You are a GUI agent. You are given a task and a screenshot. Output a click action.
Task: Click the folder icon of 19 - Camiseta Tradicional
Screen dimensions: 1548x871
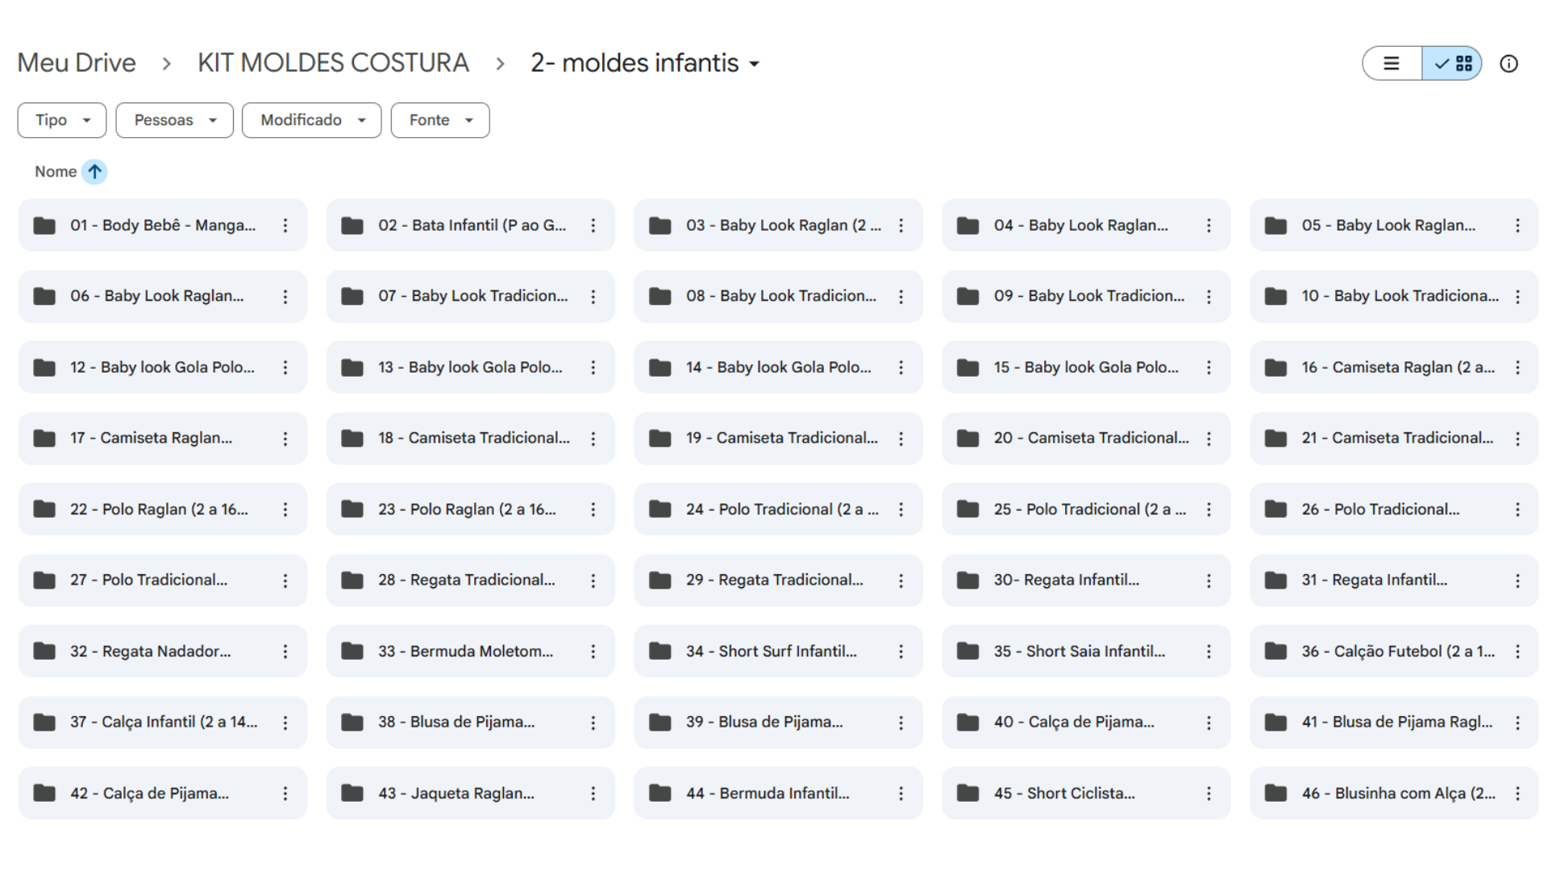(660, 439)
